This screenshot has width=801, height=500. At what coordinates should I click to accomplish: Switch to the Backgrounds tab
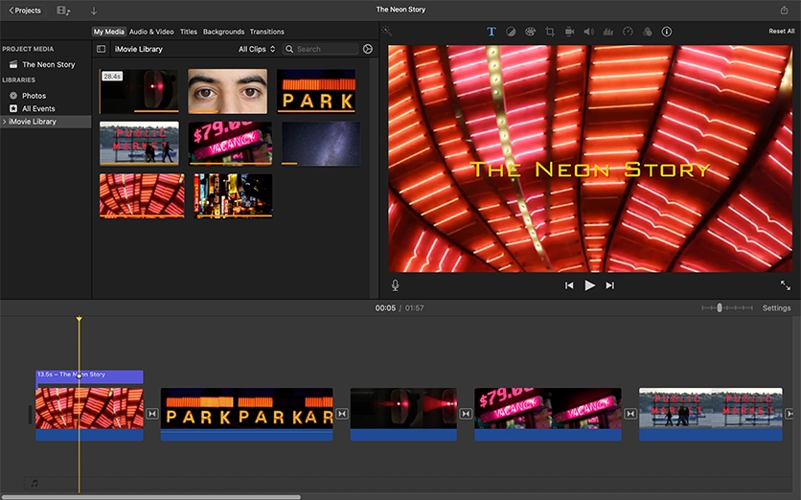coord(223,32)
